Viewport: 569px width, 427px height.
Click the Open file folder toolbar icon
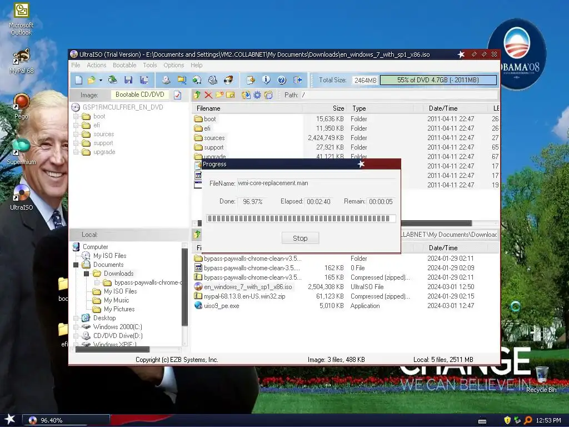click(91, 80)
